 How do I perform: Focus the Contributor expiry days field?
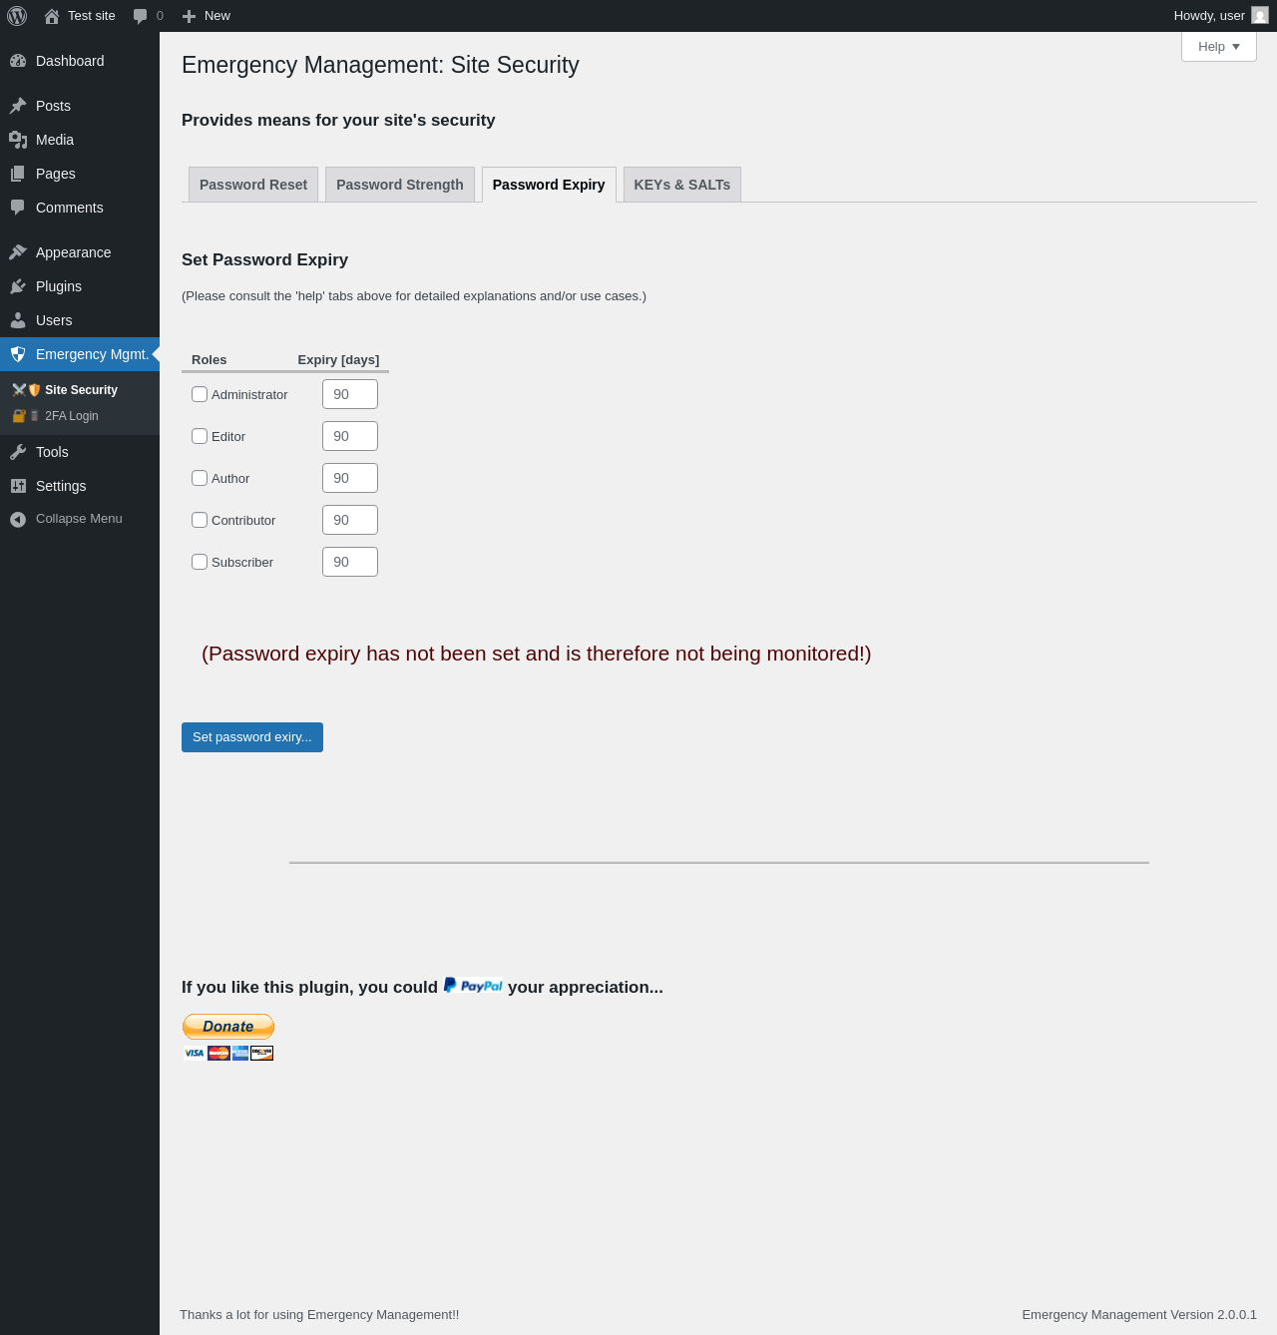tap(350, 520)
